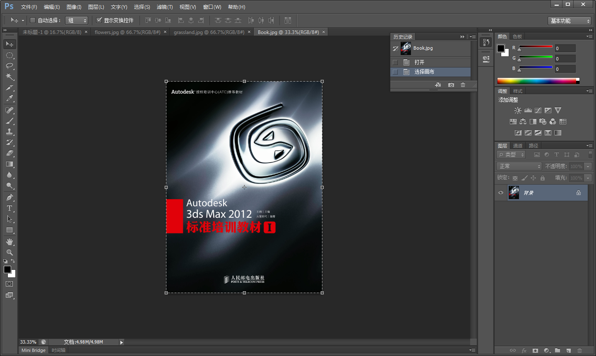This screenshot has width=596, height=356.
Task: Open the 组 auto-select dropdown
Action: click(x=77, y=20)
